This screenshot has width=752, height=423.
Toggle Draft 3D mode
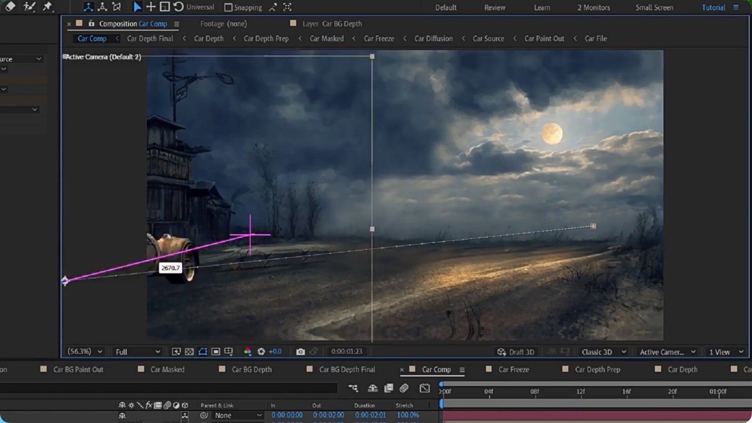coord(516,352)
